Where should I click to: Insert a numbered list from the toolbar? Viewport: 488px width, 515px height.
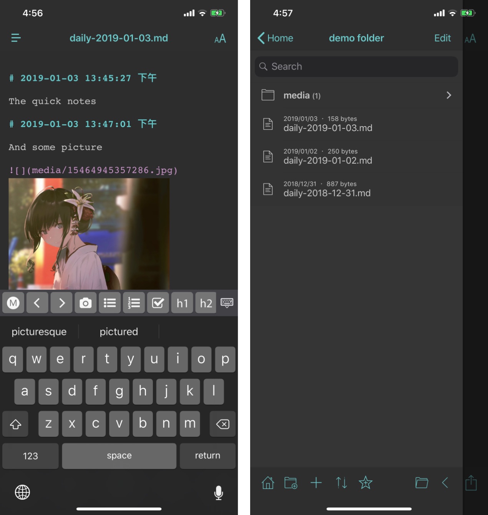(x=134, y=303)
